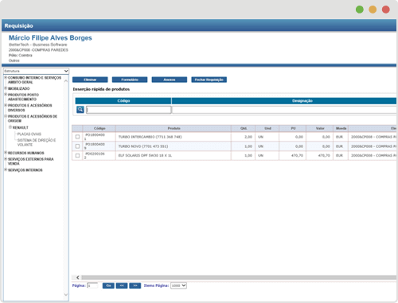Click TURBO INTERCAMBIO (7711 368 748) product text
The image size is (398, 303).
[150, 137]
